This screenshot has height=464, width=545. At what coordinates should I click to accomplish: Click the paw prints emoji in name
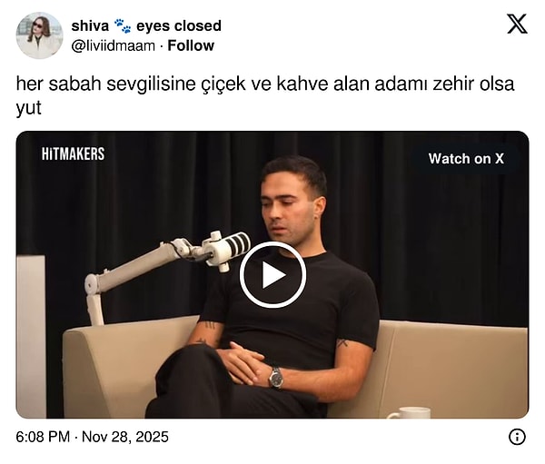(123, 25)
